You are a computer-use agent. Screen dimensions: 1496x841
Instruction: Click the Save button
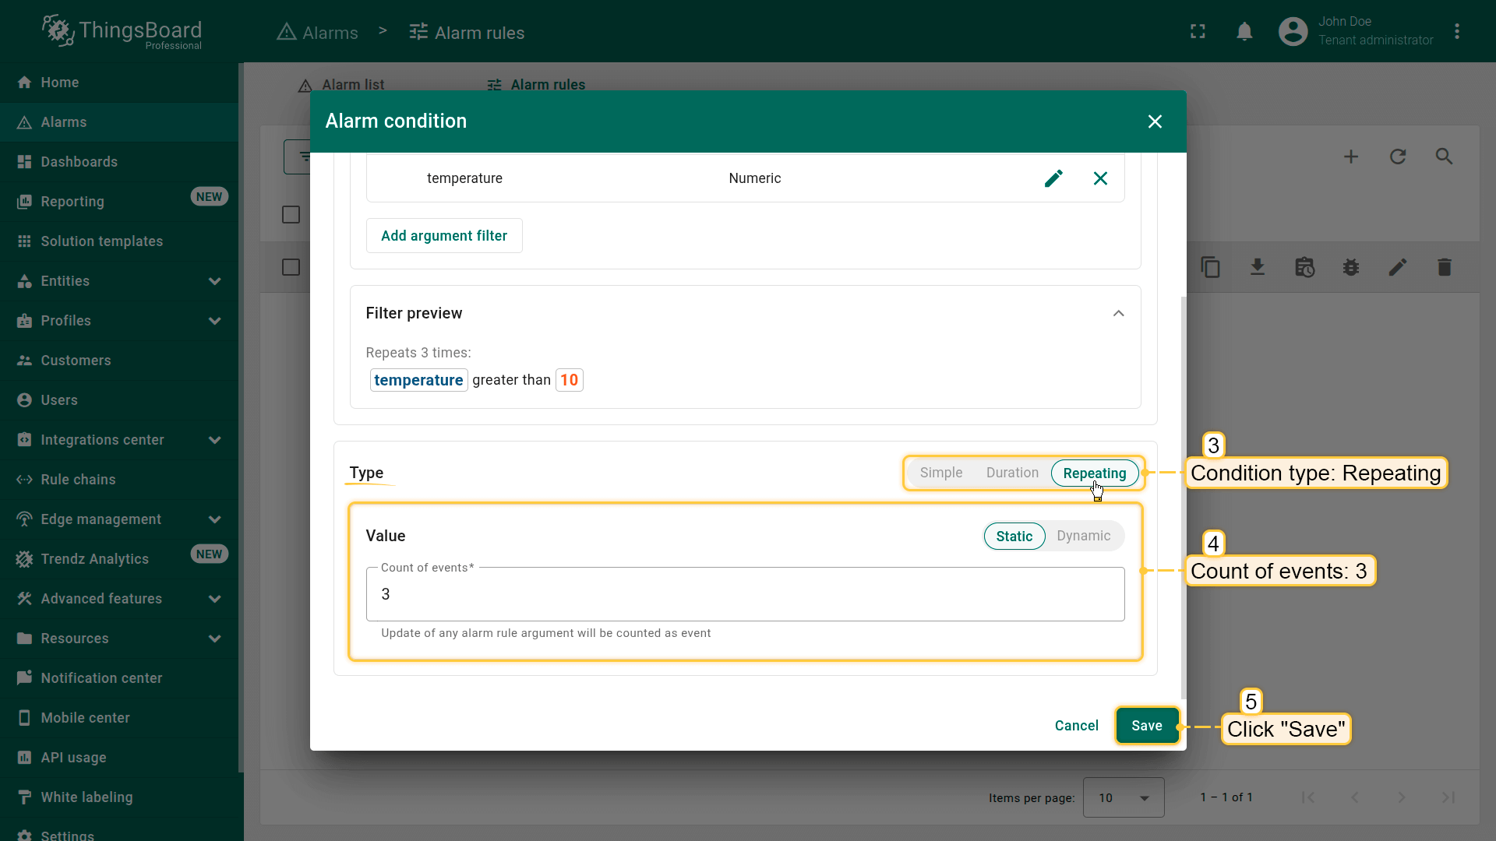(x=1146, y=726)
